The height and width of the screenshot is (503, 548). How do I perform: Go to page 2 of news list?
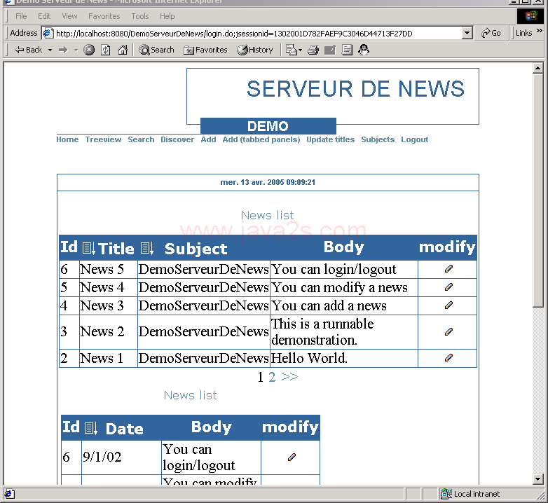[x=272, y=377]
